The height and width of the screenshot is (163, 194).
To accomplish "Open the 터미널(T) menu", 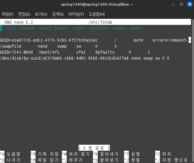I will point(76,14).
